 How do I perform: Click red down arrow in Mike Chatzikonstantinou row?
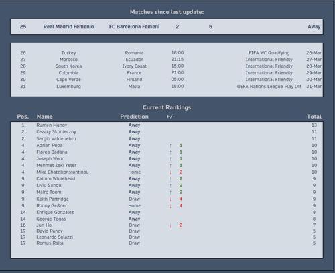click(170, 172)
